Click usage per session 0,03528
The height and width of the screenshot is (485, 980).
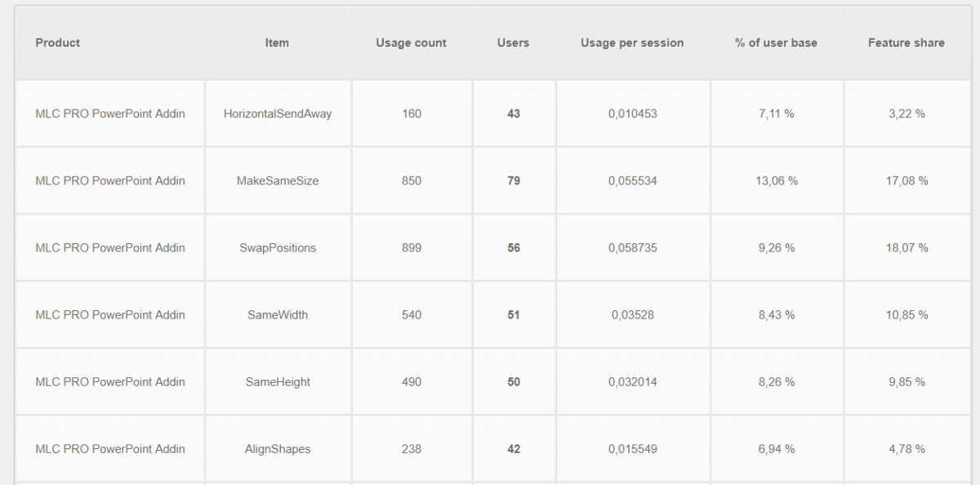[x=632, y=314]
